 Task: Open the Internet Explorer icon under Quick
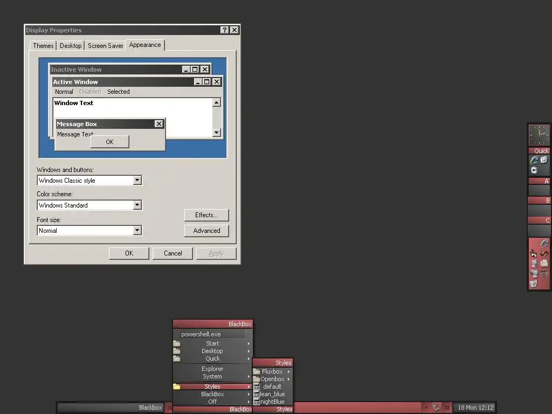(534, 161)
